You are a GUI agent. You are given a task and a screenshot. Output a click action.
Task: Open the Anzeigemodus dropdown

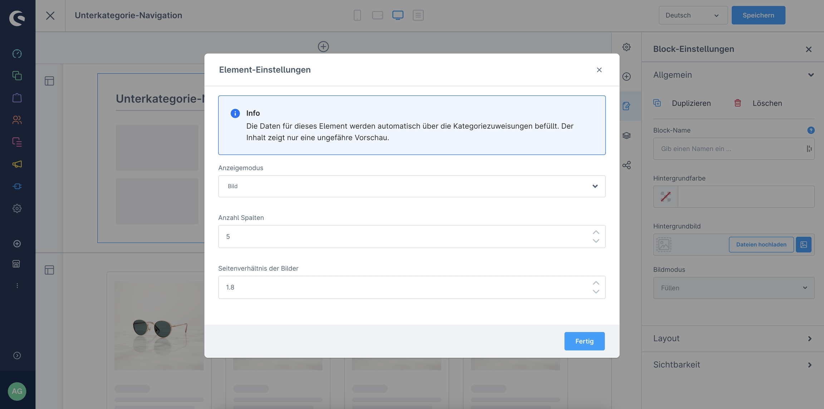point(412,186)
